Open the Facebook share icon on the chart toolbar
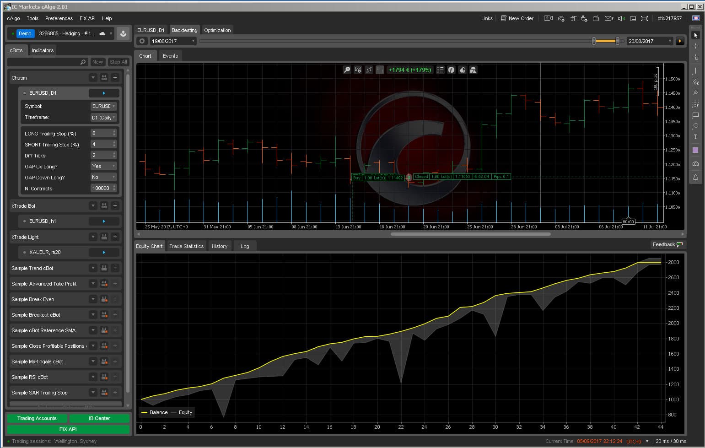The width and height of the screenshot is (705, 448). pyautogui.click(x=451, y=70)
